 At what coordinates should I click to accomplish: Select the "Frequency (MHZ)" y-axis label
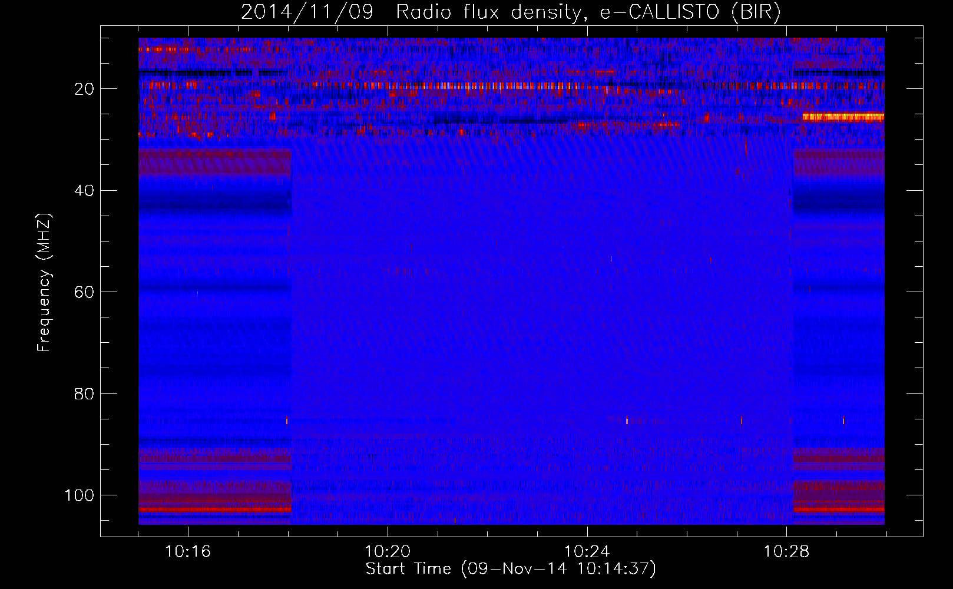point(44,282)
